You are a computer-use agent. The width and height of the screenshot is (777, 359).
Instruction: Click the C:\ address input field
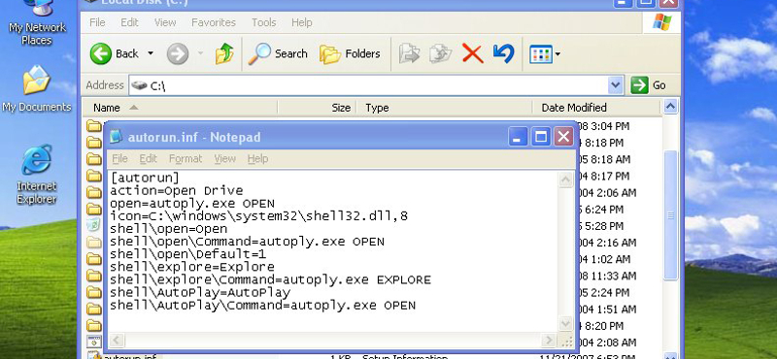(x=368, y=85)
